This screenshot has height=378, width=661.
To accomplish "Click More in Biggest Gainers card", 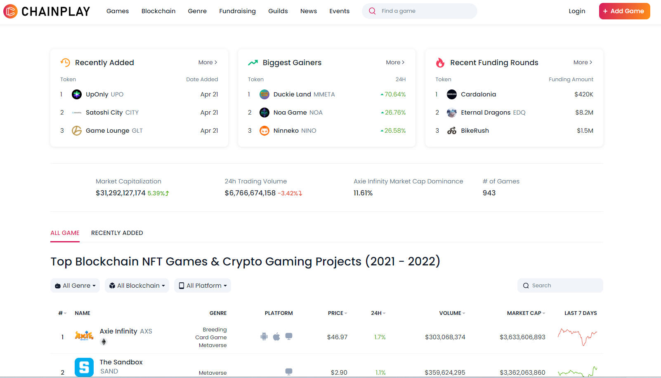I will pos(395,62).
